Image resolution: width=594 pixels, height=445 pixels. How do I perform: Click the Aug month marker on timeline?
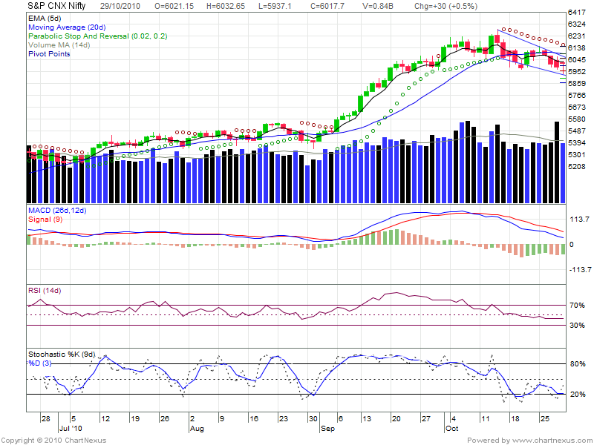point(197,429)
